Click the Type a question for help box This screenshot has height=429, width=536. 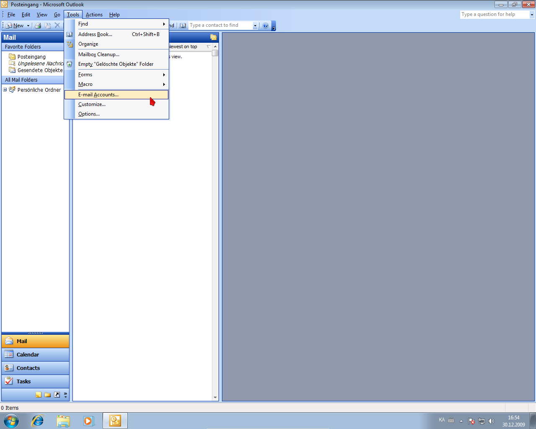pyautogui.click(x=495, y=14)
